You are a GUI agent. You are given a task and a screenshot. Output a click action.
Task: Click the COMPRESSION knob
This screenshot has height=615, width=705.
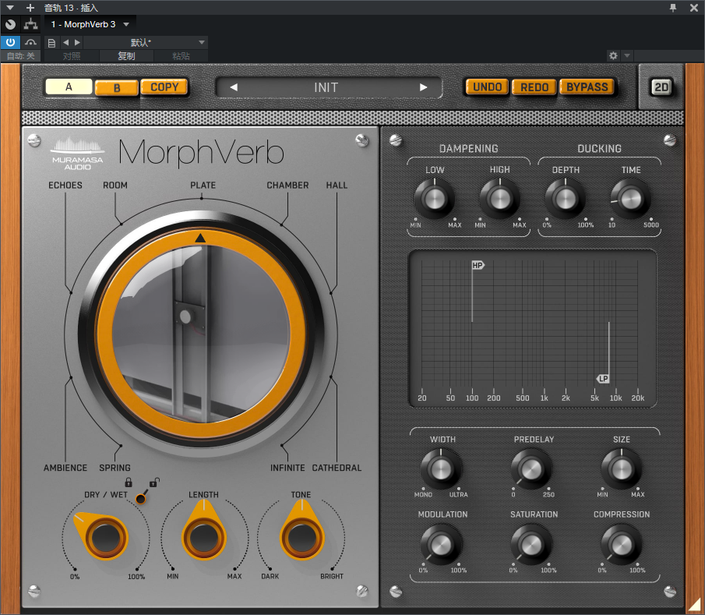coord(622,544)
